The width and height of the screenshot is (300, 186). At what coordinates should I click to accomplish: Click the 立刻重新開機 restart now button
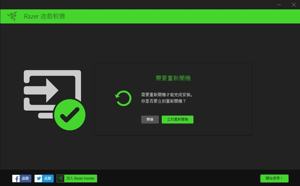click(x=178, y=120)
